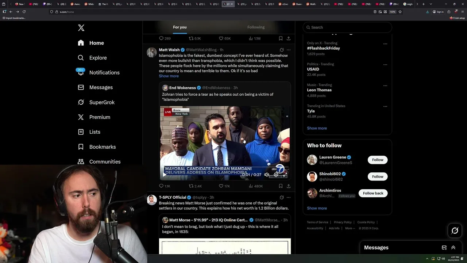The height and width of the screenshot is (263, 467).
Task: Open Privacy Policy link
Action: click(343, 222)
